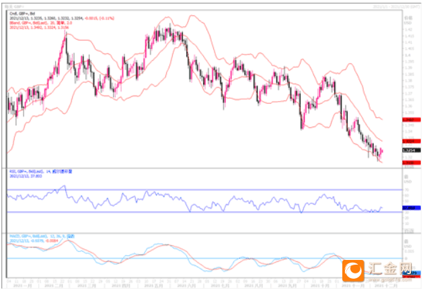Click the 1.345 price axis label

[x=409, y=125]
